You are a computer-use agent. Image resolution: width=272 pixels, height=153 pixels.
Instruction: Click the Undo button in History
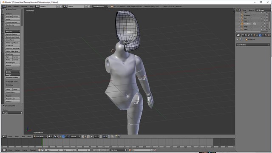(8, 90)
